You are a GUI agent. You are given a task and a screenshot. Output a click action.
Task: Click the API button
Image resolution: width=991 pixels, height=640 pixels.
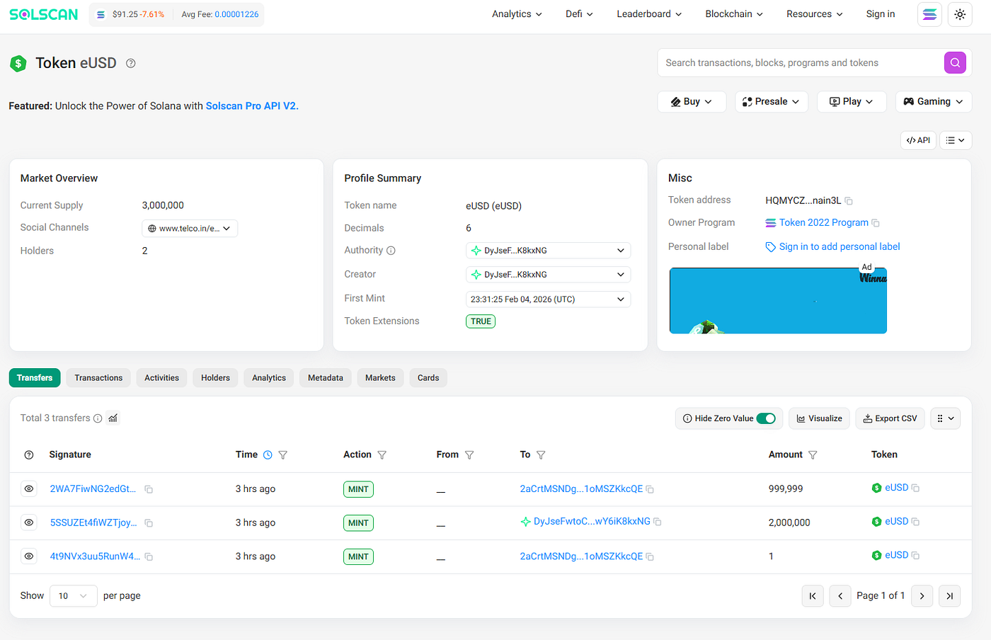click(x=918, y=140)
